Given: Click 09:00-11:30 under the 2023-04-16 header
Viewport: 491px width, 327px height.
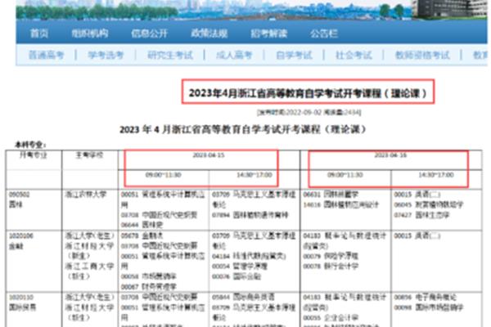Looking at the screenshot, I should pyautogui.click(x=345, y=175).
